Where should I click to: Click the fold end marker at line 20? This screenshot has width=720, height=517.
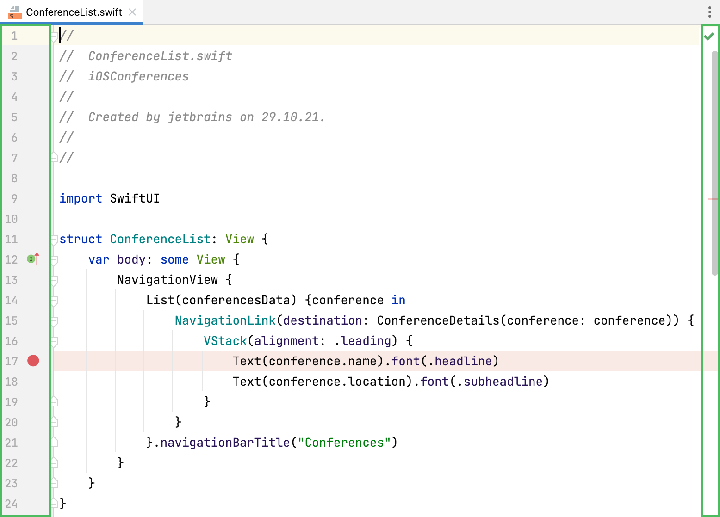(54, 422)
